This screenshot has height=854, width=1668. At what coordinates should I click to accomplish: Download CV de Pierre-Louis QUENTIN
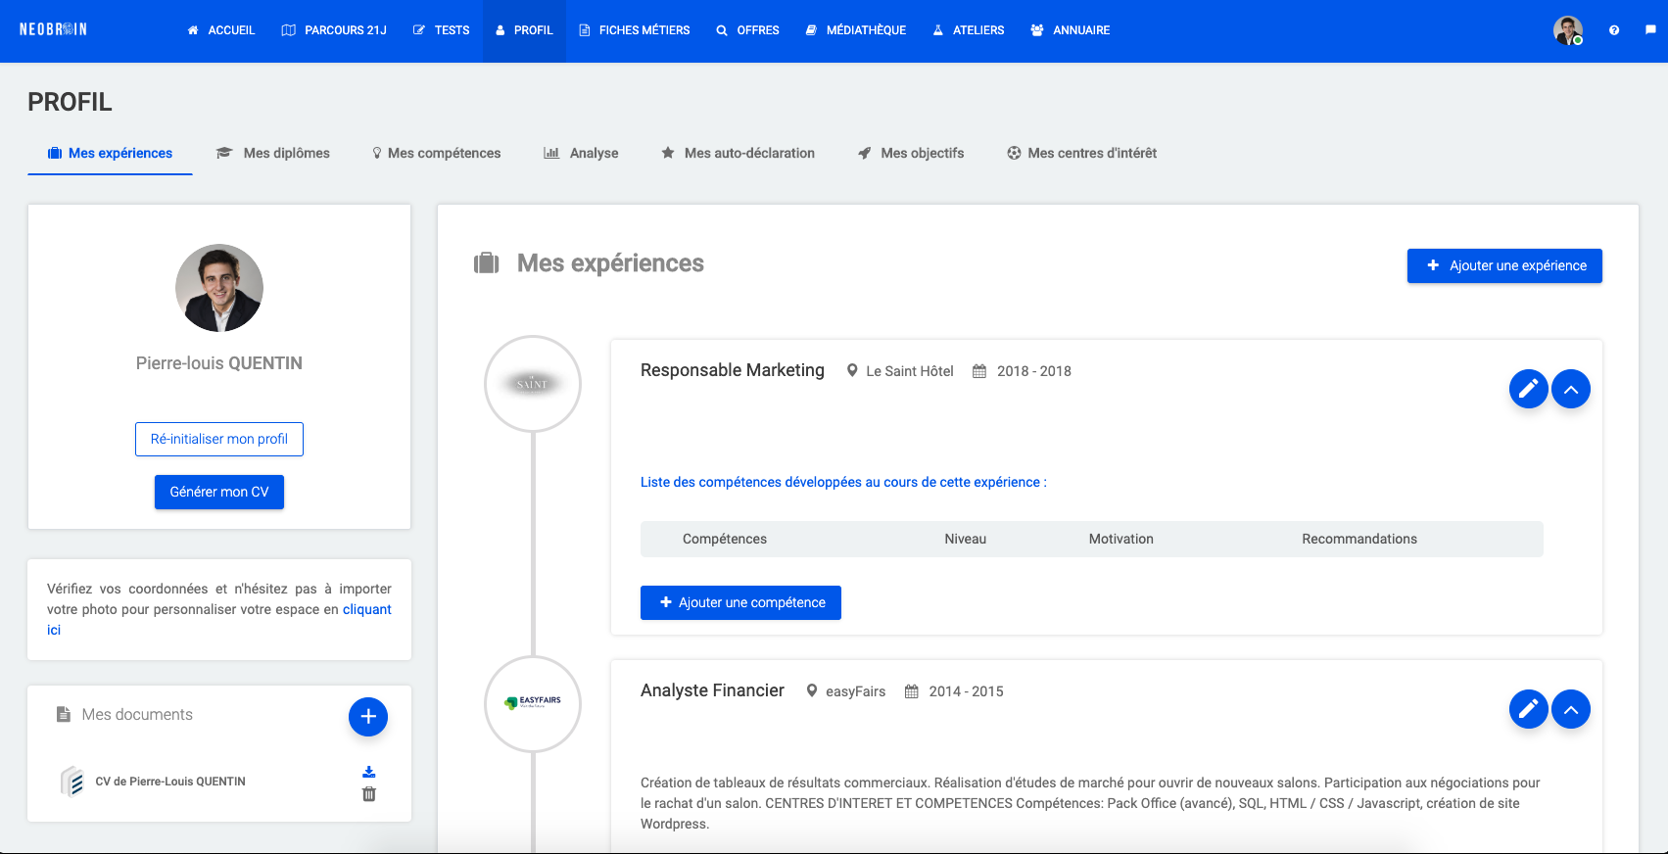coord(369,772)
